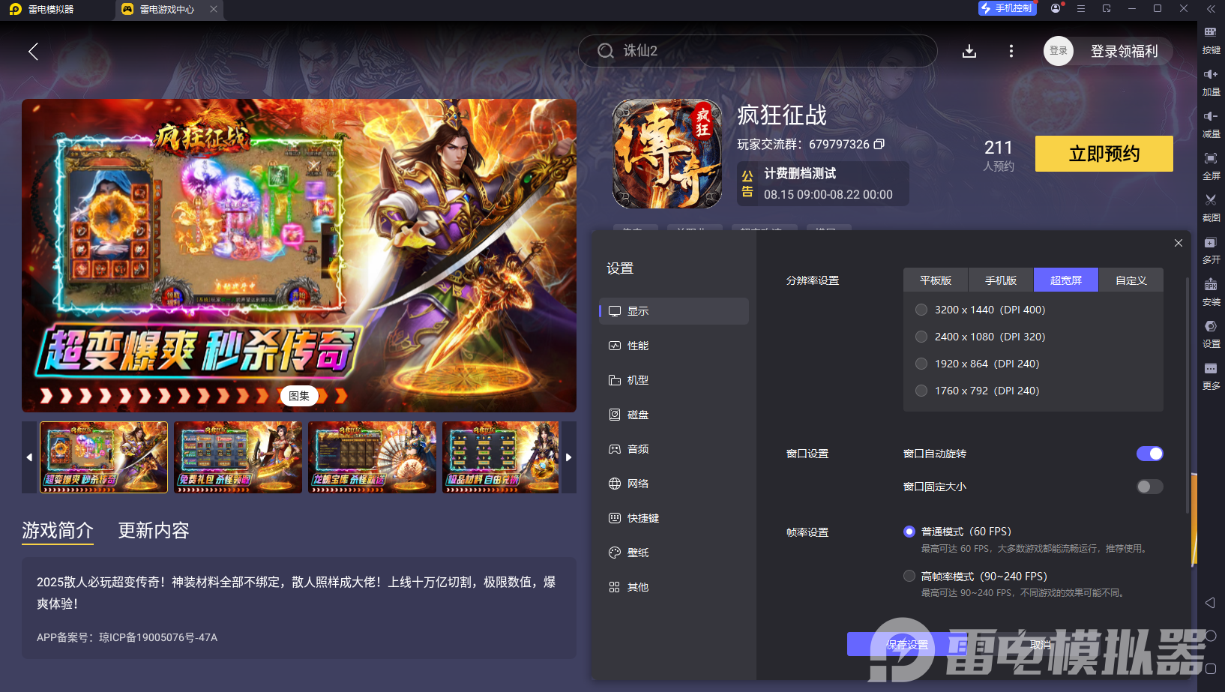Select the 手机版 resolution preset tab
1225x692 pixels.
pyautogui.click(x=1001, y=280)
